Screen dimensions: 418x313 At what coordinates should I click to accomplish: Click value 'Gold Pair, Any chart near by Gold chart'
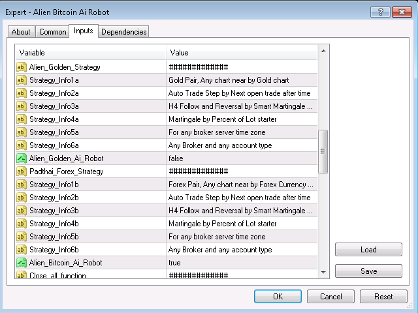pyautogui.click(x=229, y=80)
